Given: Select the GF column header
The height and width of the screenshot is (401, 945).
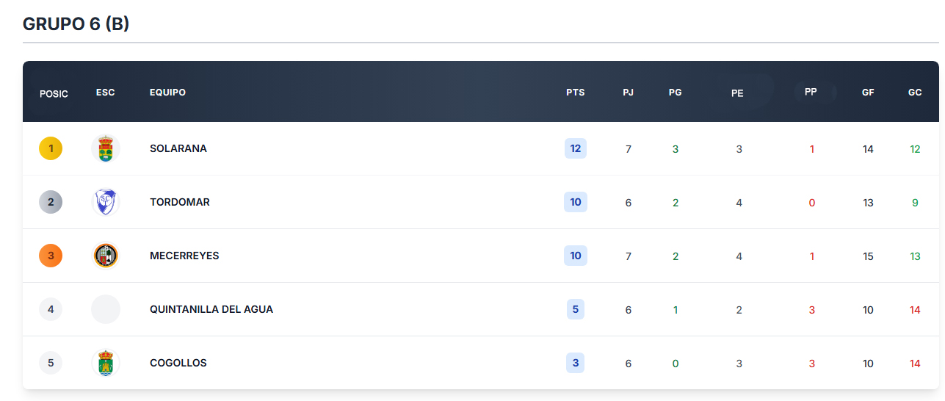Looking at the screenshot, I should (x=868, y=93).
